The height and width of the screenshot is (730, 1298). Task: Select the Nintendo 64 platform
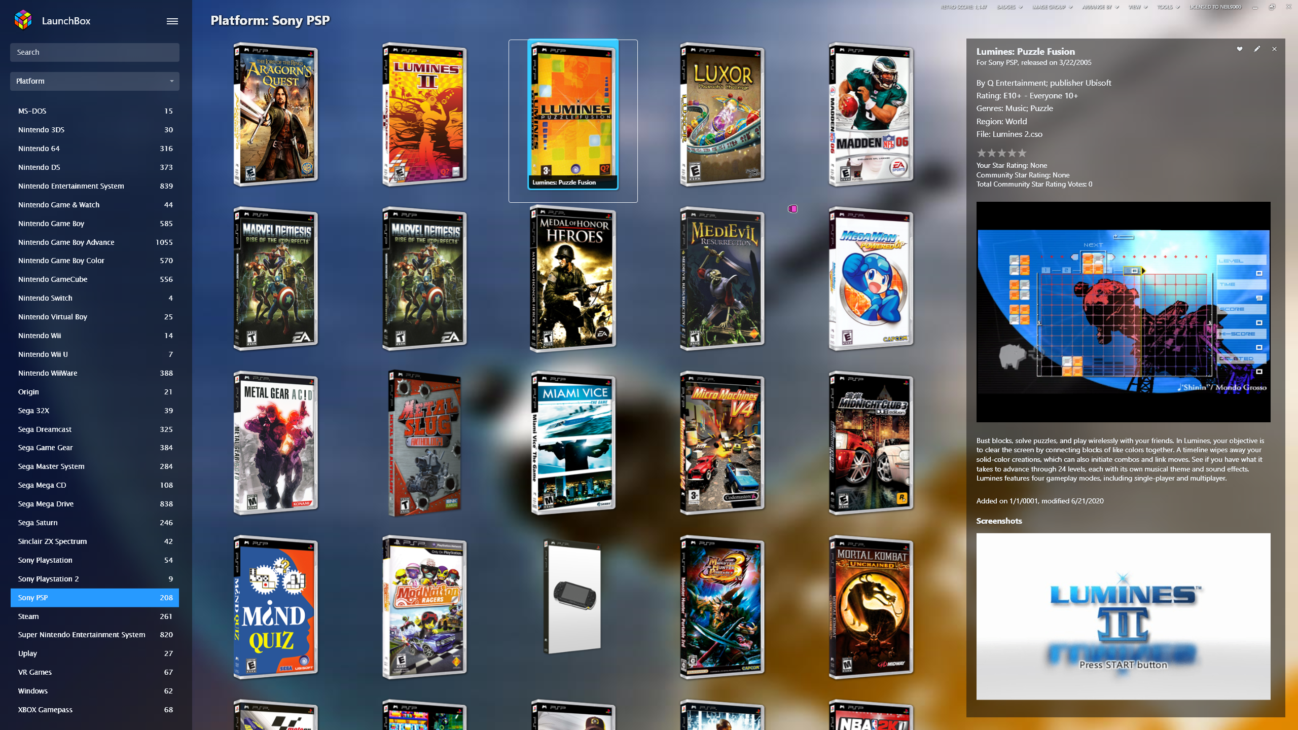(x=95, y=149)
